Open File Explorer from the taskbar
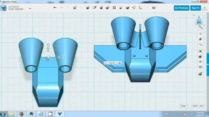Screen dimensions: 209x117 (x=12, y=114)
